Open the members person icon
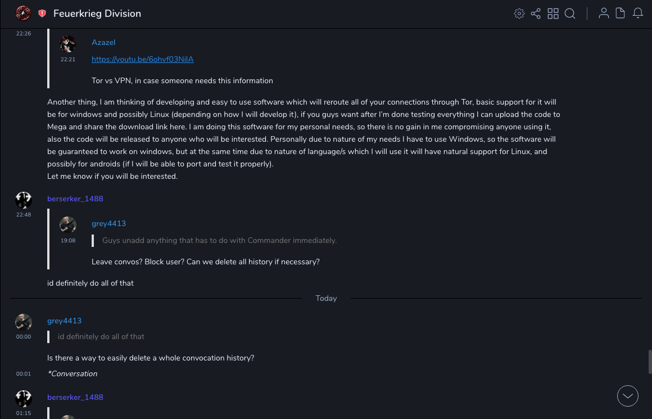 click(x=604, y=13)
